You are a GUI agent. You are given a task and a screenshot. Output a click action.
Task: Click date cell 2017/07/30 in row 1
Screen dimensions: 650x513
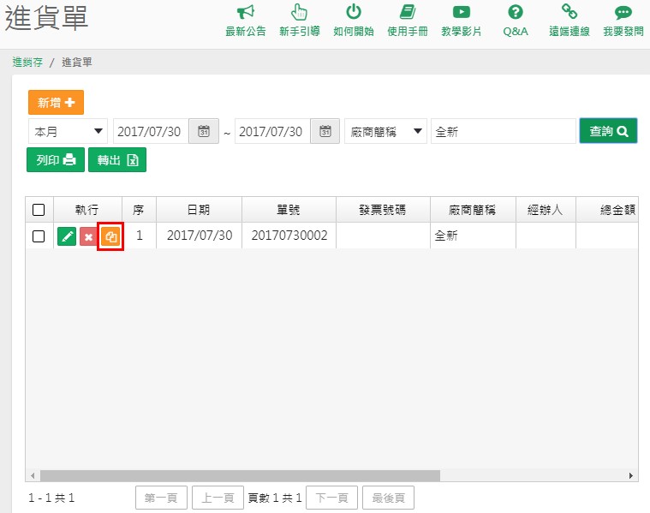point(200,236)
